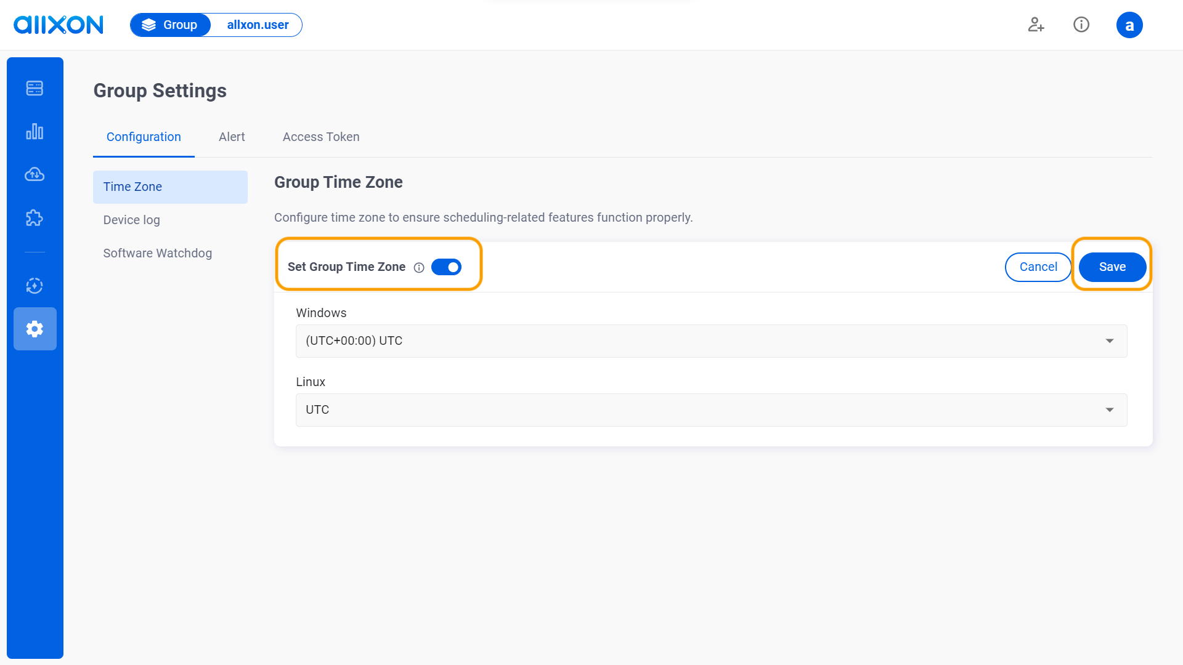Cancel the time zone changes
1183x665 pixels.
(x=1038, y=267)
